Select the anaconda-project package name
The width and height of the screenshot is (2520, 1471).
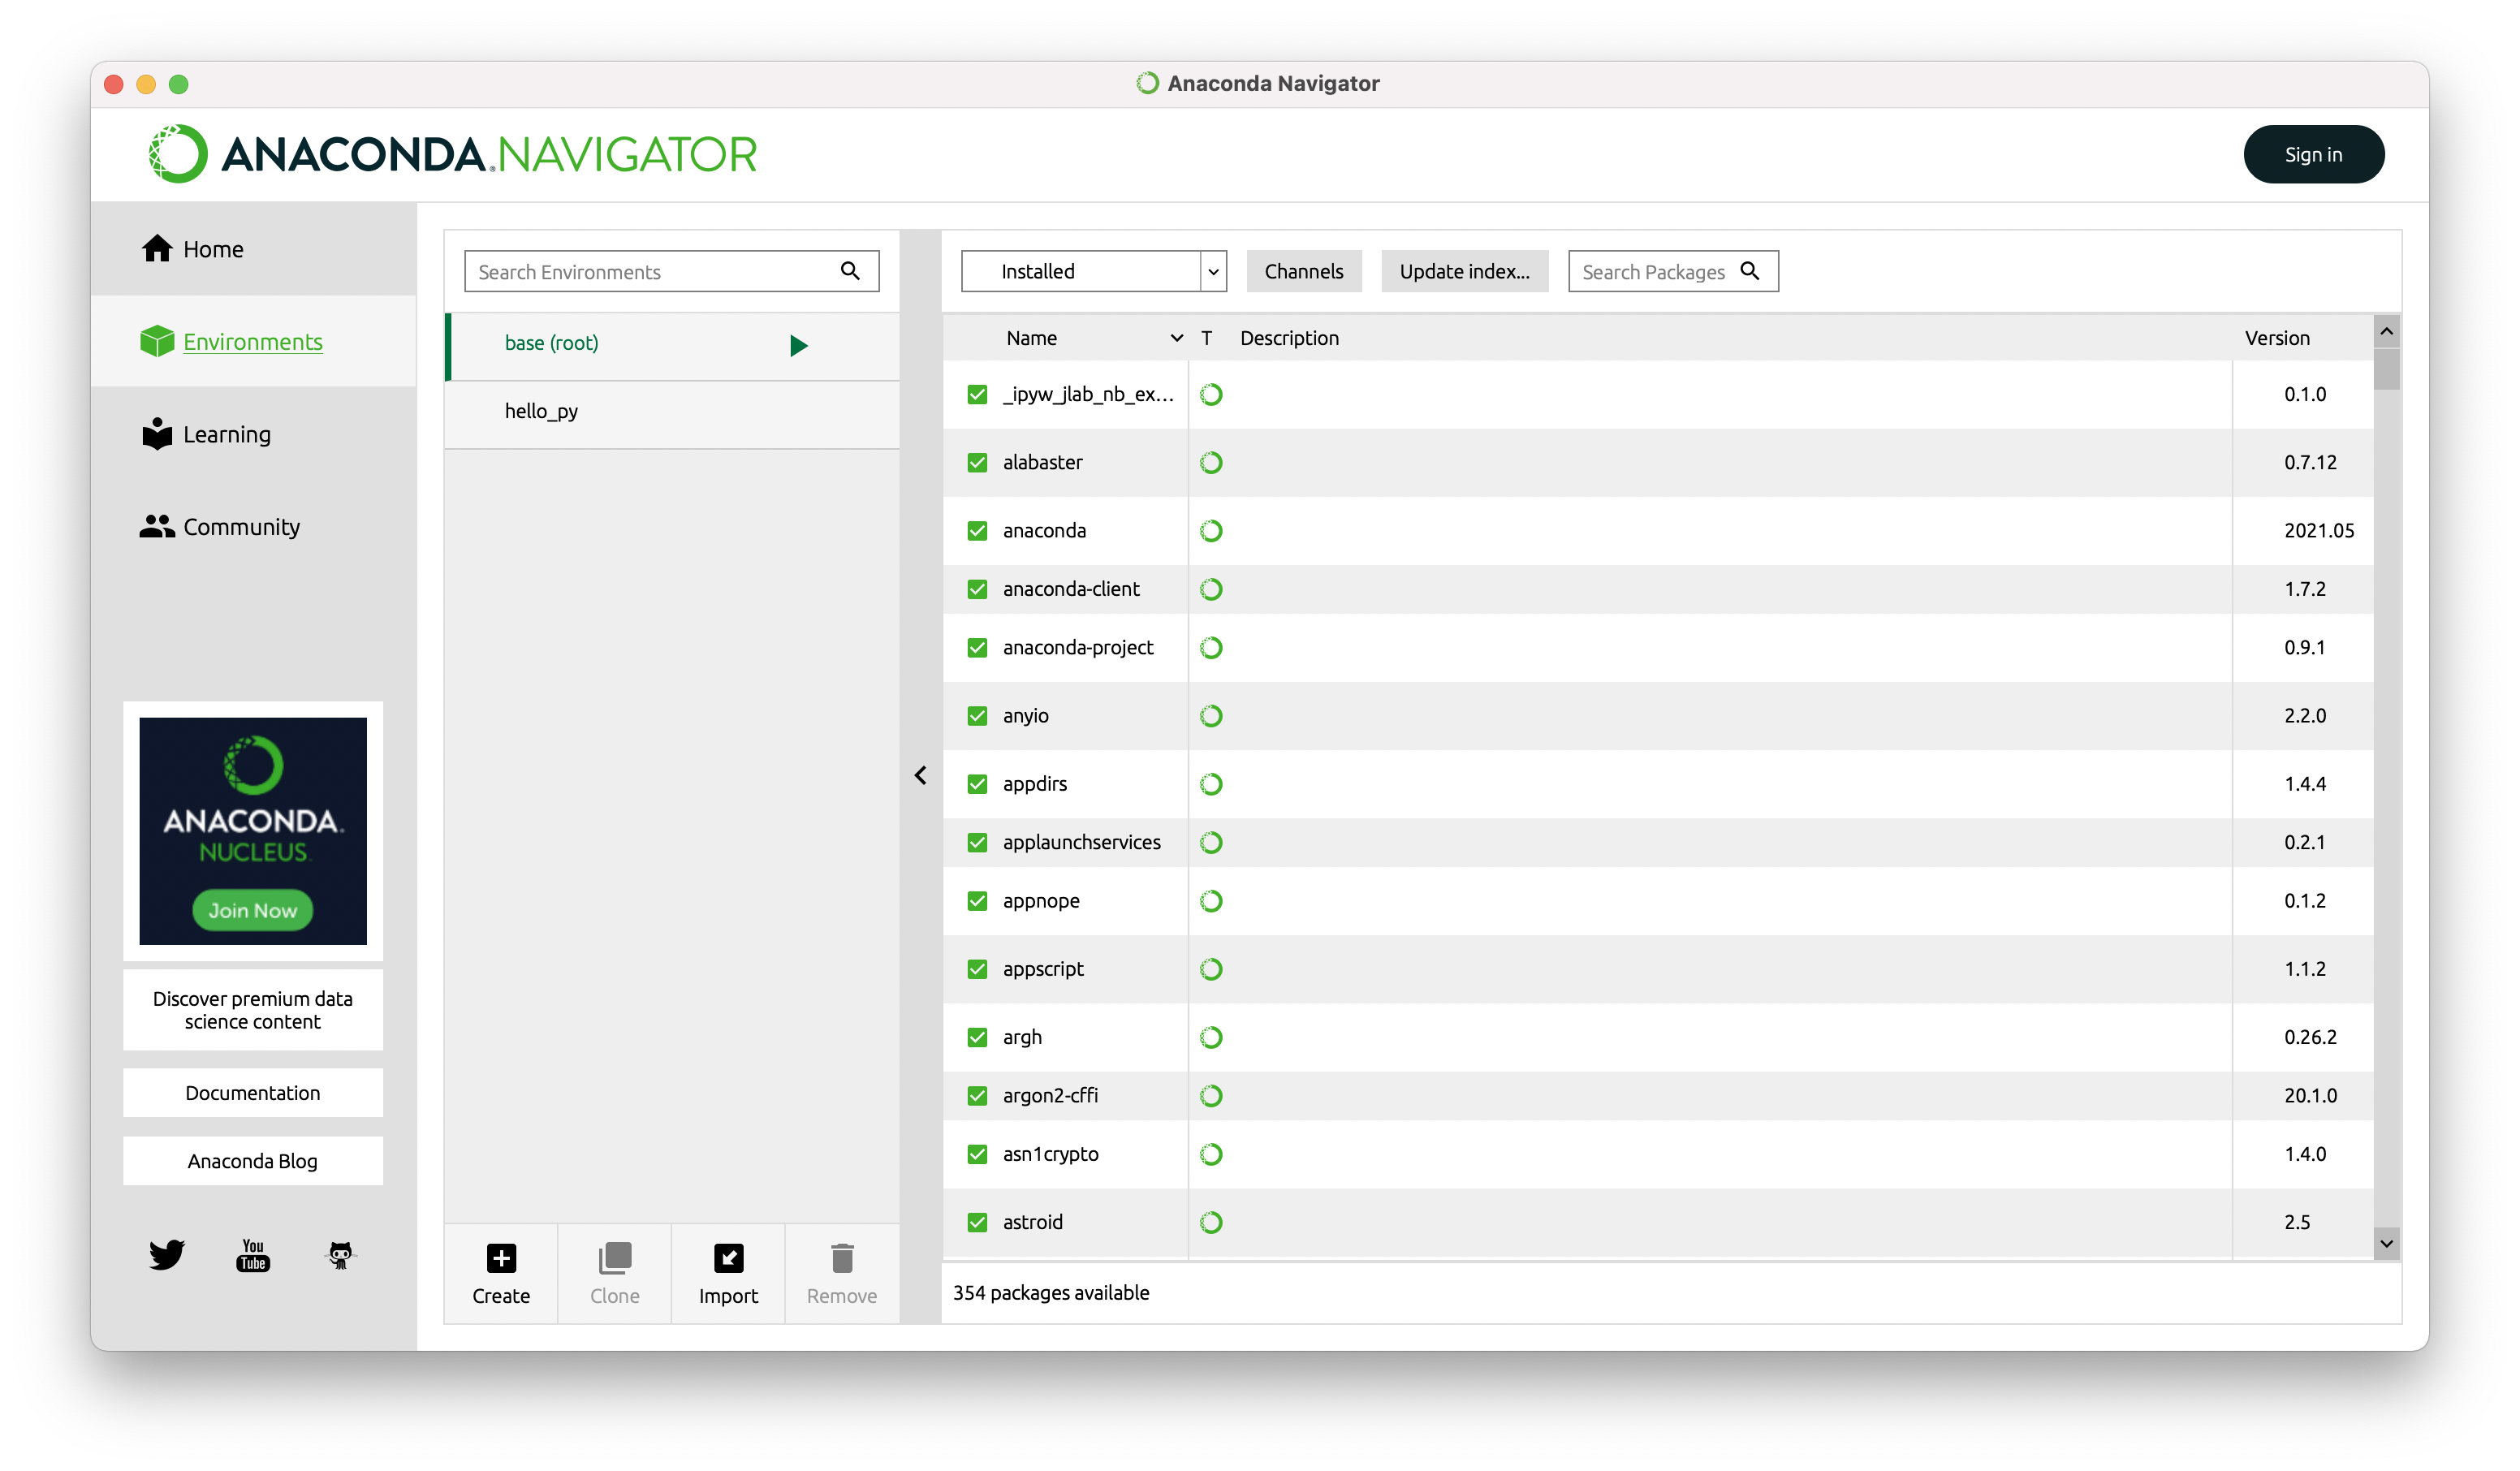point(1078,648)
